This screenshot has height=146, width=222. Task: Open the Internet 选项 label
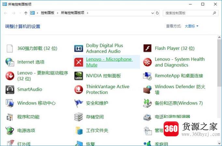(31, 62)
